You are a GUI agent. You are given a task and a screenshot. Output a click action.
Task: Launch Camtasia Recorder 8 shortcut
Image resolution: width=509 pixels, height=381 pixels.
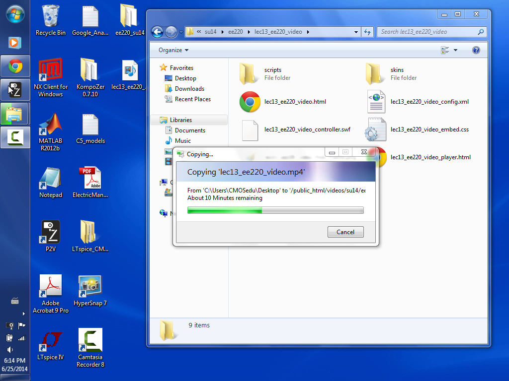tap(90, 348)
